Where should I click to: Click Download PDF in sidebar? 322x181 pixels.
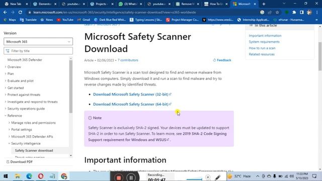[19, 162]
